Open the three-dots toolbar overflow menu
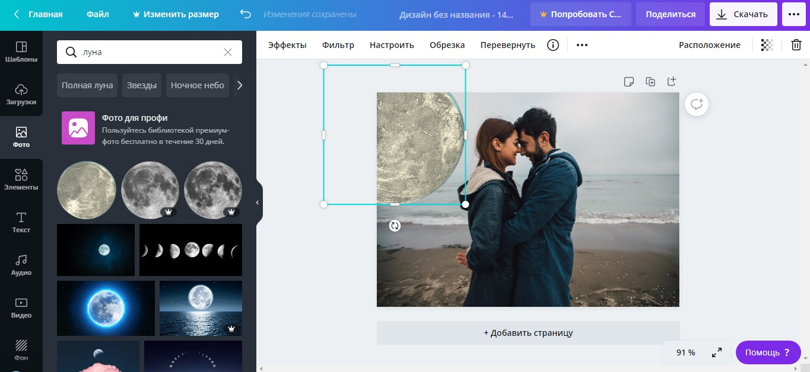The image size is (810, 372). pyautogui.click(x=582, y=45)
